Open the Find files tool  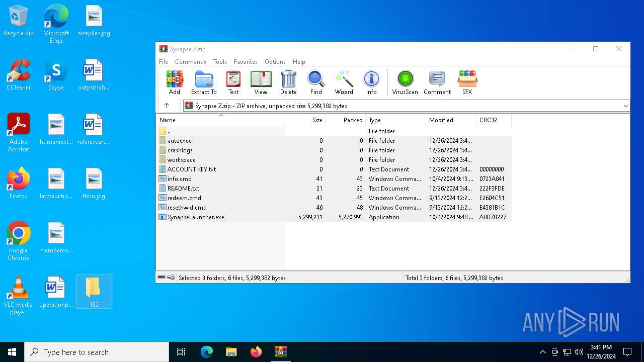[x=316, y=82]
